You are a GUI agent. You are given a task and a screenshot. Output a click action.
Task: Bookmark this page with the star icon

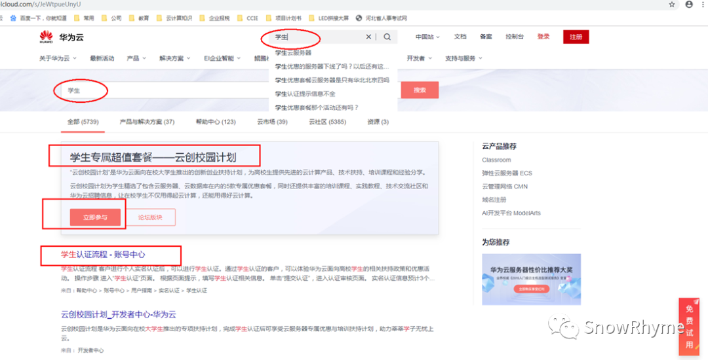click(672, 5)
